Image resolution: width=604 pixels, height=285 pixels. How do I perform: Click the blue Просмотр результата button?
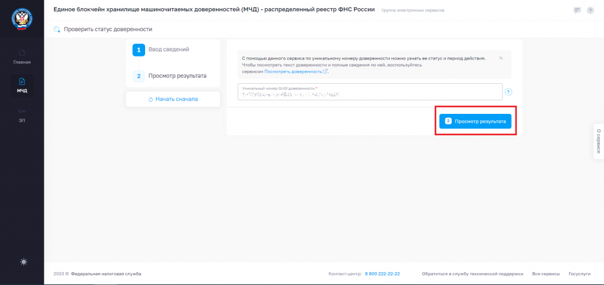[475, 121]
